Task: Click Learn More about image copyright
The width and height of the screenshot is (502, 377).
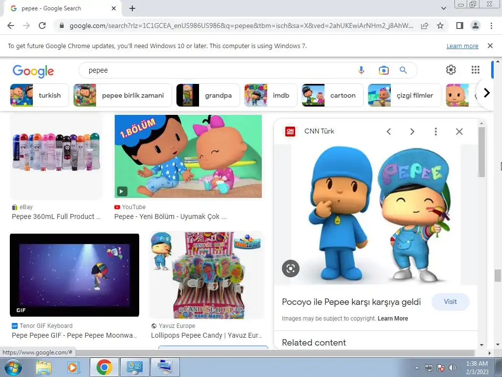Action: coord(393,318)
